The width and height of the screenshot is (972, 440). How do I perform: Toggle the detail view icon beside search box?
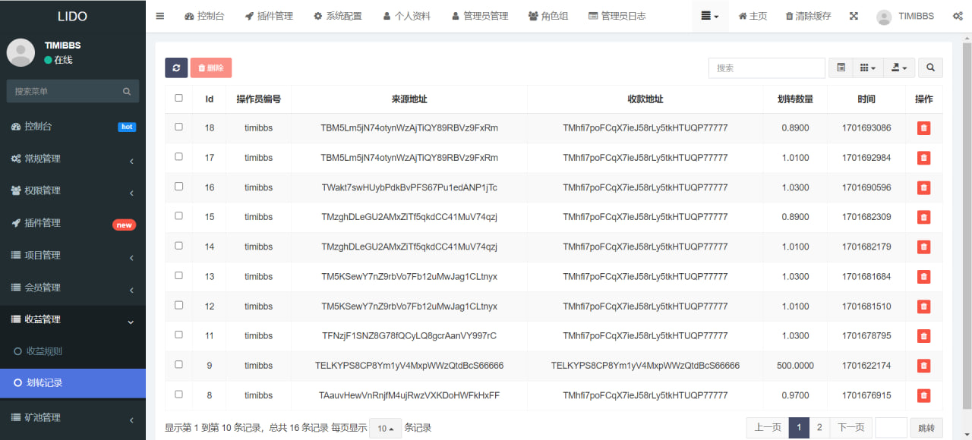(x=841, y=68)
